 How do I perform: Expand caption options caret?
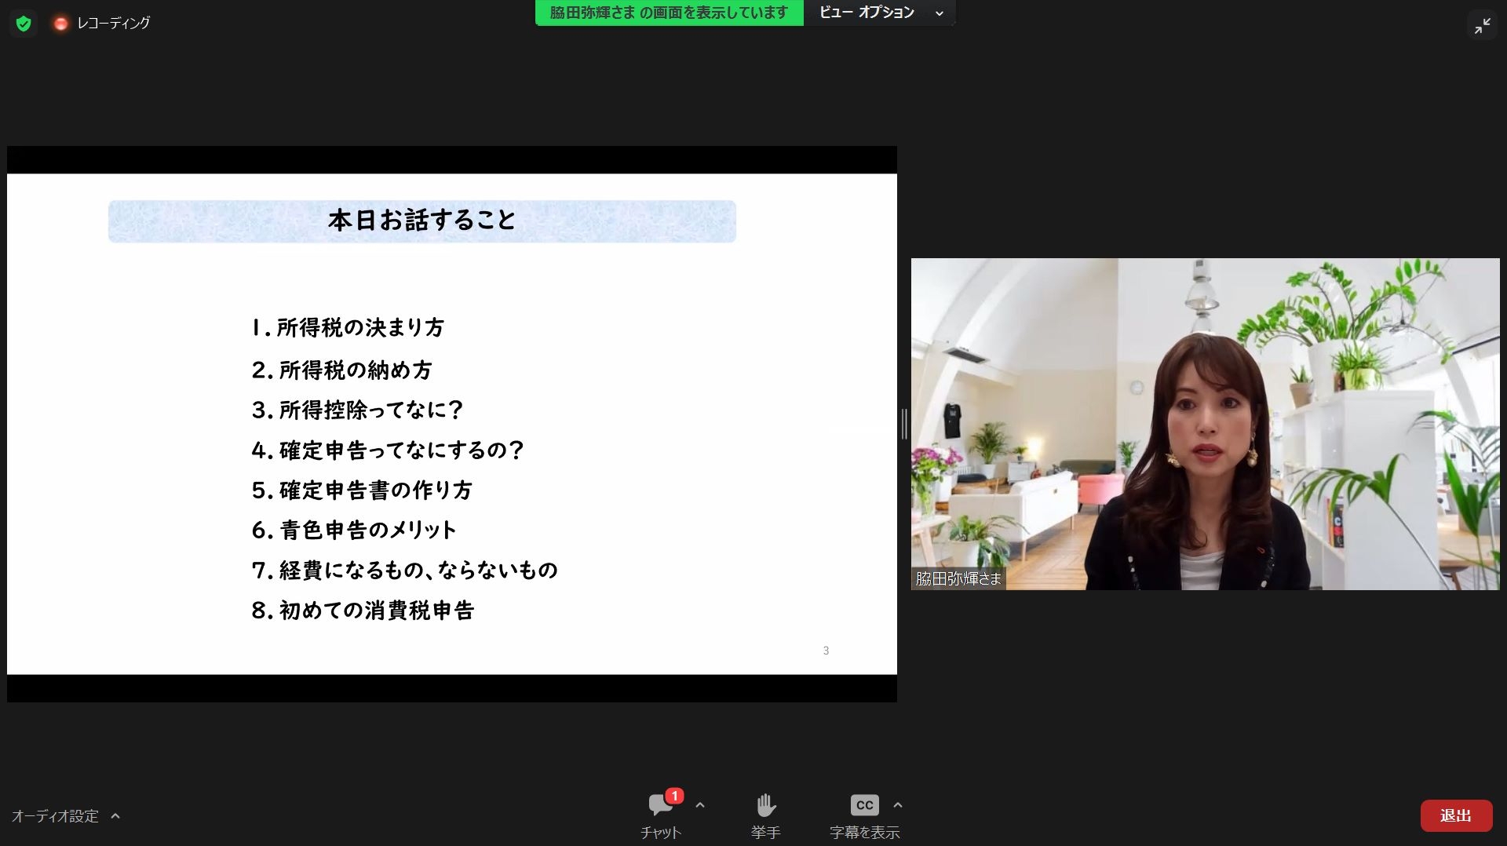[x=898, y=805]
